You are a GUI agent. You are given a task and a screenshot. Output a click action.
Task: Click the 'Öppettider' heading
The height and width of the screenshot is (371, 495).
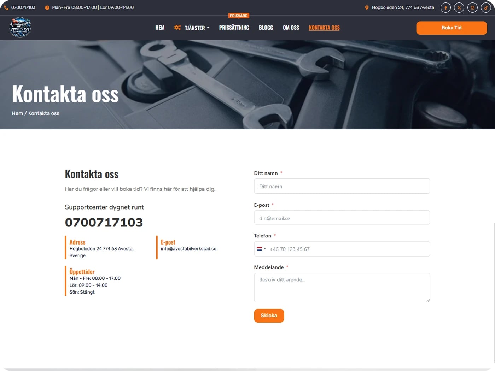pyautogui.click(x=82, y=272)
